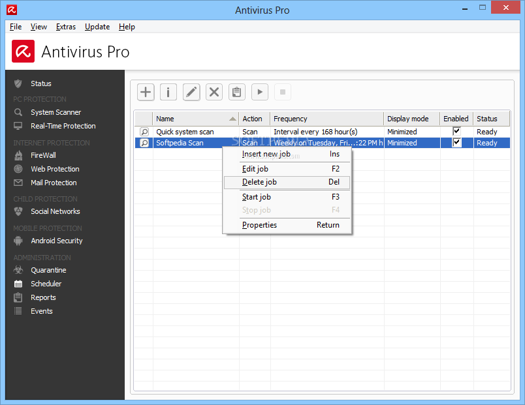525x405 pixels.
Task: Open the Status section
Action: [41, 83]
